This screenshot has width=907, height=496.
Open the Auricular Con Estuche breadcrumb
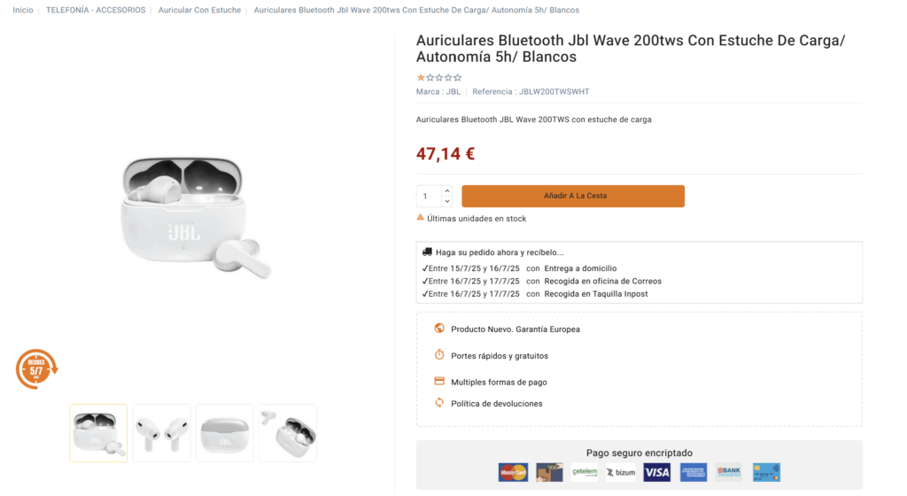(199, 10)
